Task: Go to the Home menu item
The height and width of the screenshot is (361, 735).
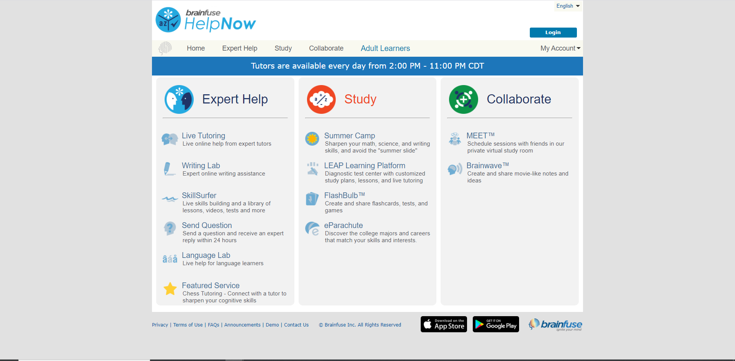Action: 196,48
